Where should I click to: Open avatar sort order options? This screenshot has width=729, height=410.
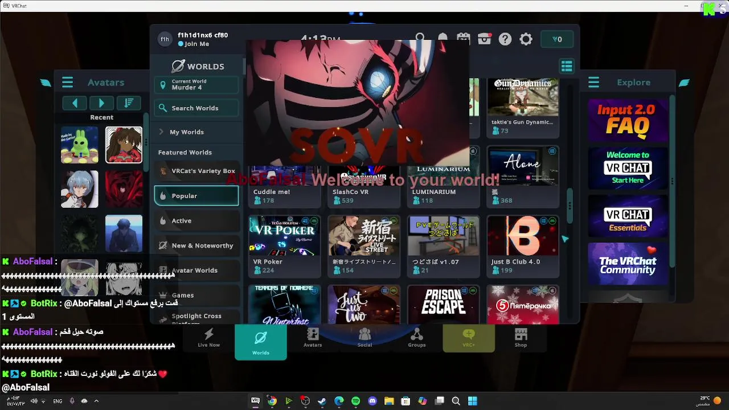[x=129, y=103]
